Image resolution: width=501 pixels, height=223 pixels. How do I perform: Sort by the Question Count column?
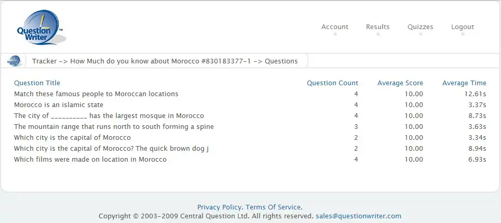coord(332,83)
